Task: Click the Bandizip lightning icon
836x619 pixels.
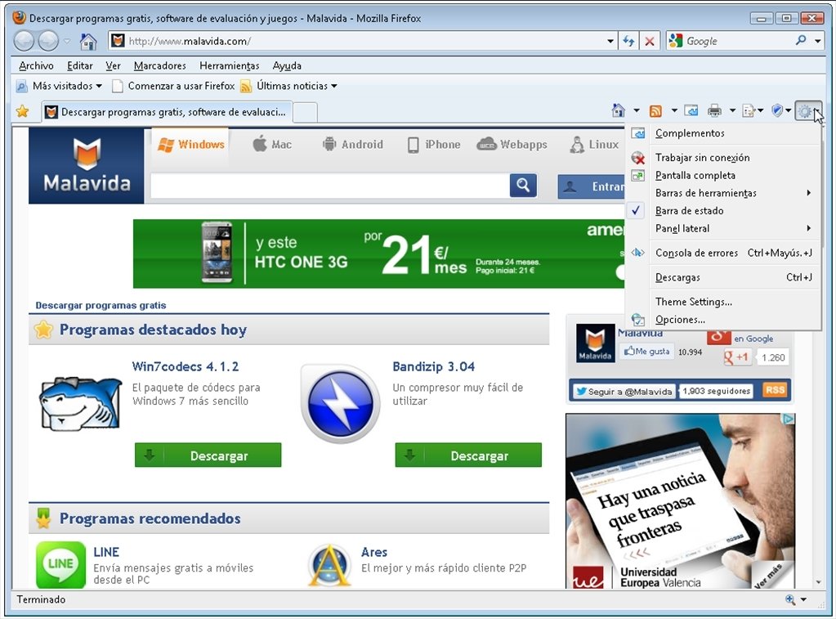Action: click(341, 404)
